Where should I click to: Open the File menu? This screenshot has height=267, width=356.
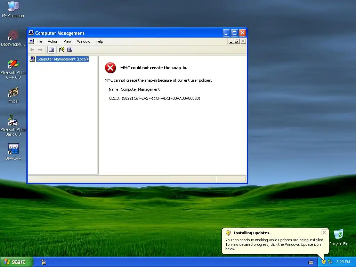tap(39, 41)
